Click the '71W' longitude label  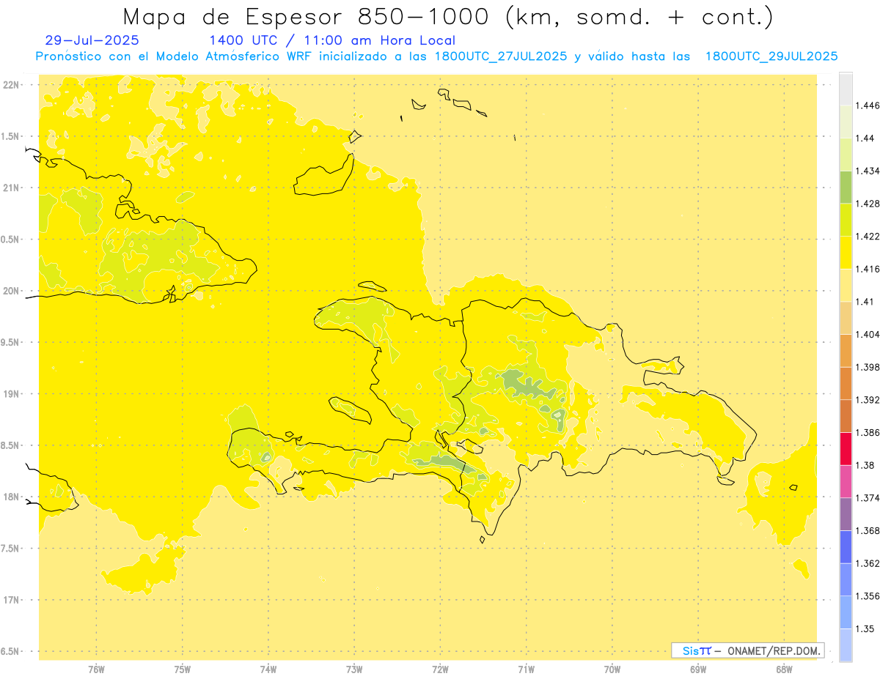point(526,669)
